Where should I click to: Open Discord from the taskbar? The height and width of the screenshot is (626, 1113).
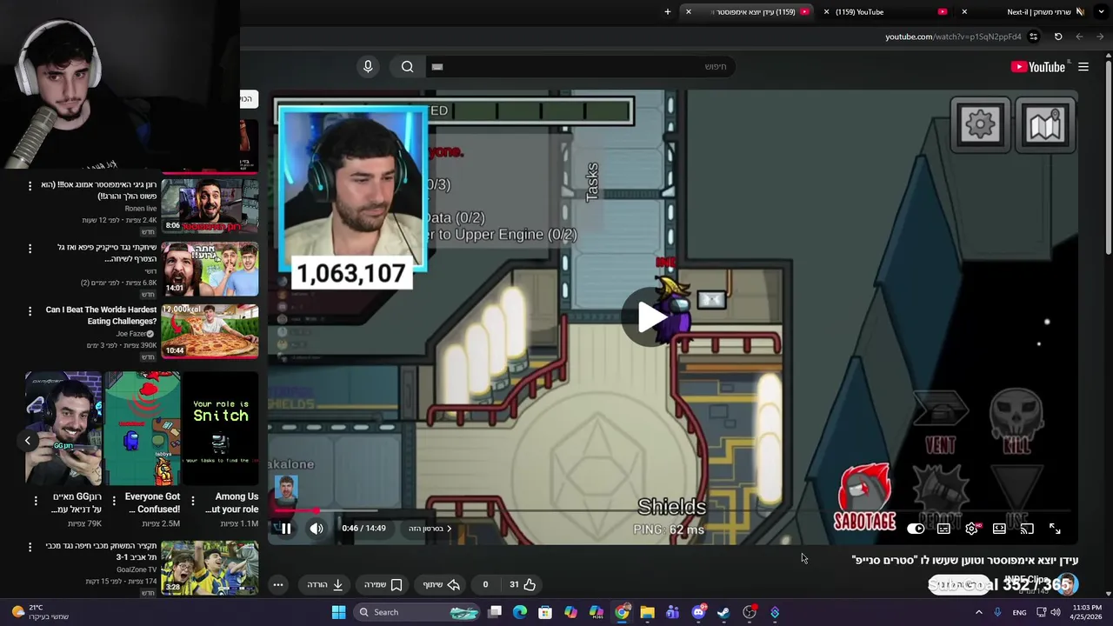[x=698, y=612]
